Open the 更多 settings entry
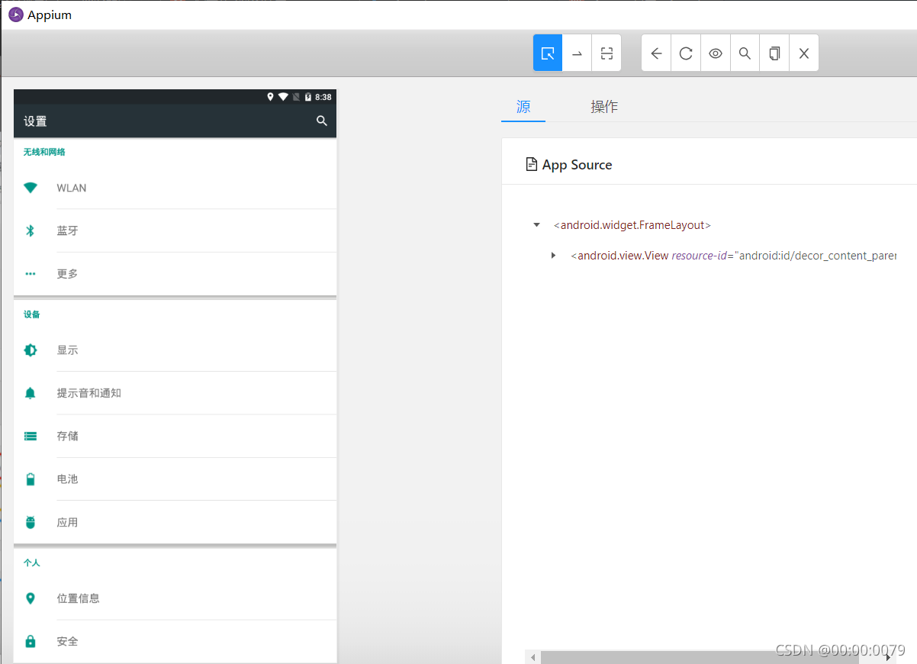This screenshot has height=664, width=917. coord(175,273)
